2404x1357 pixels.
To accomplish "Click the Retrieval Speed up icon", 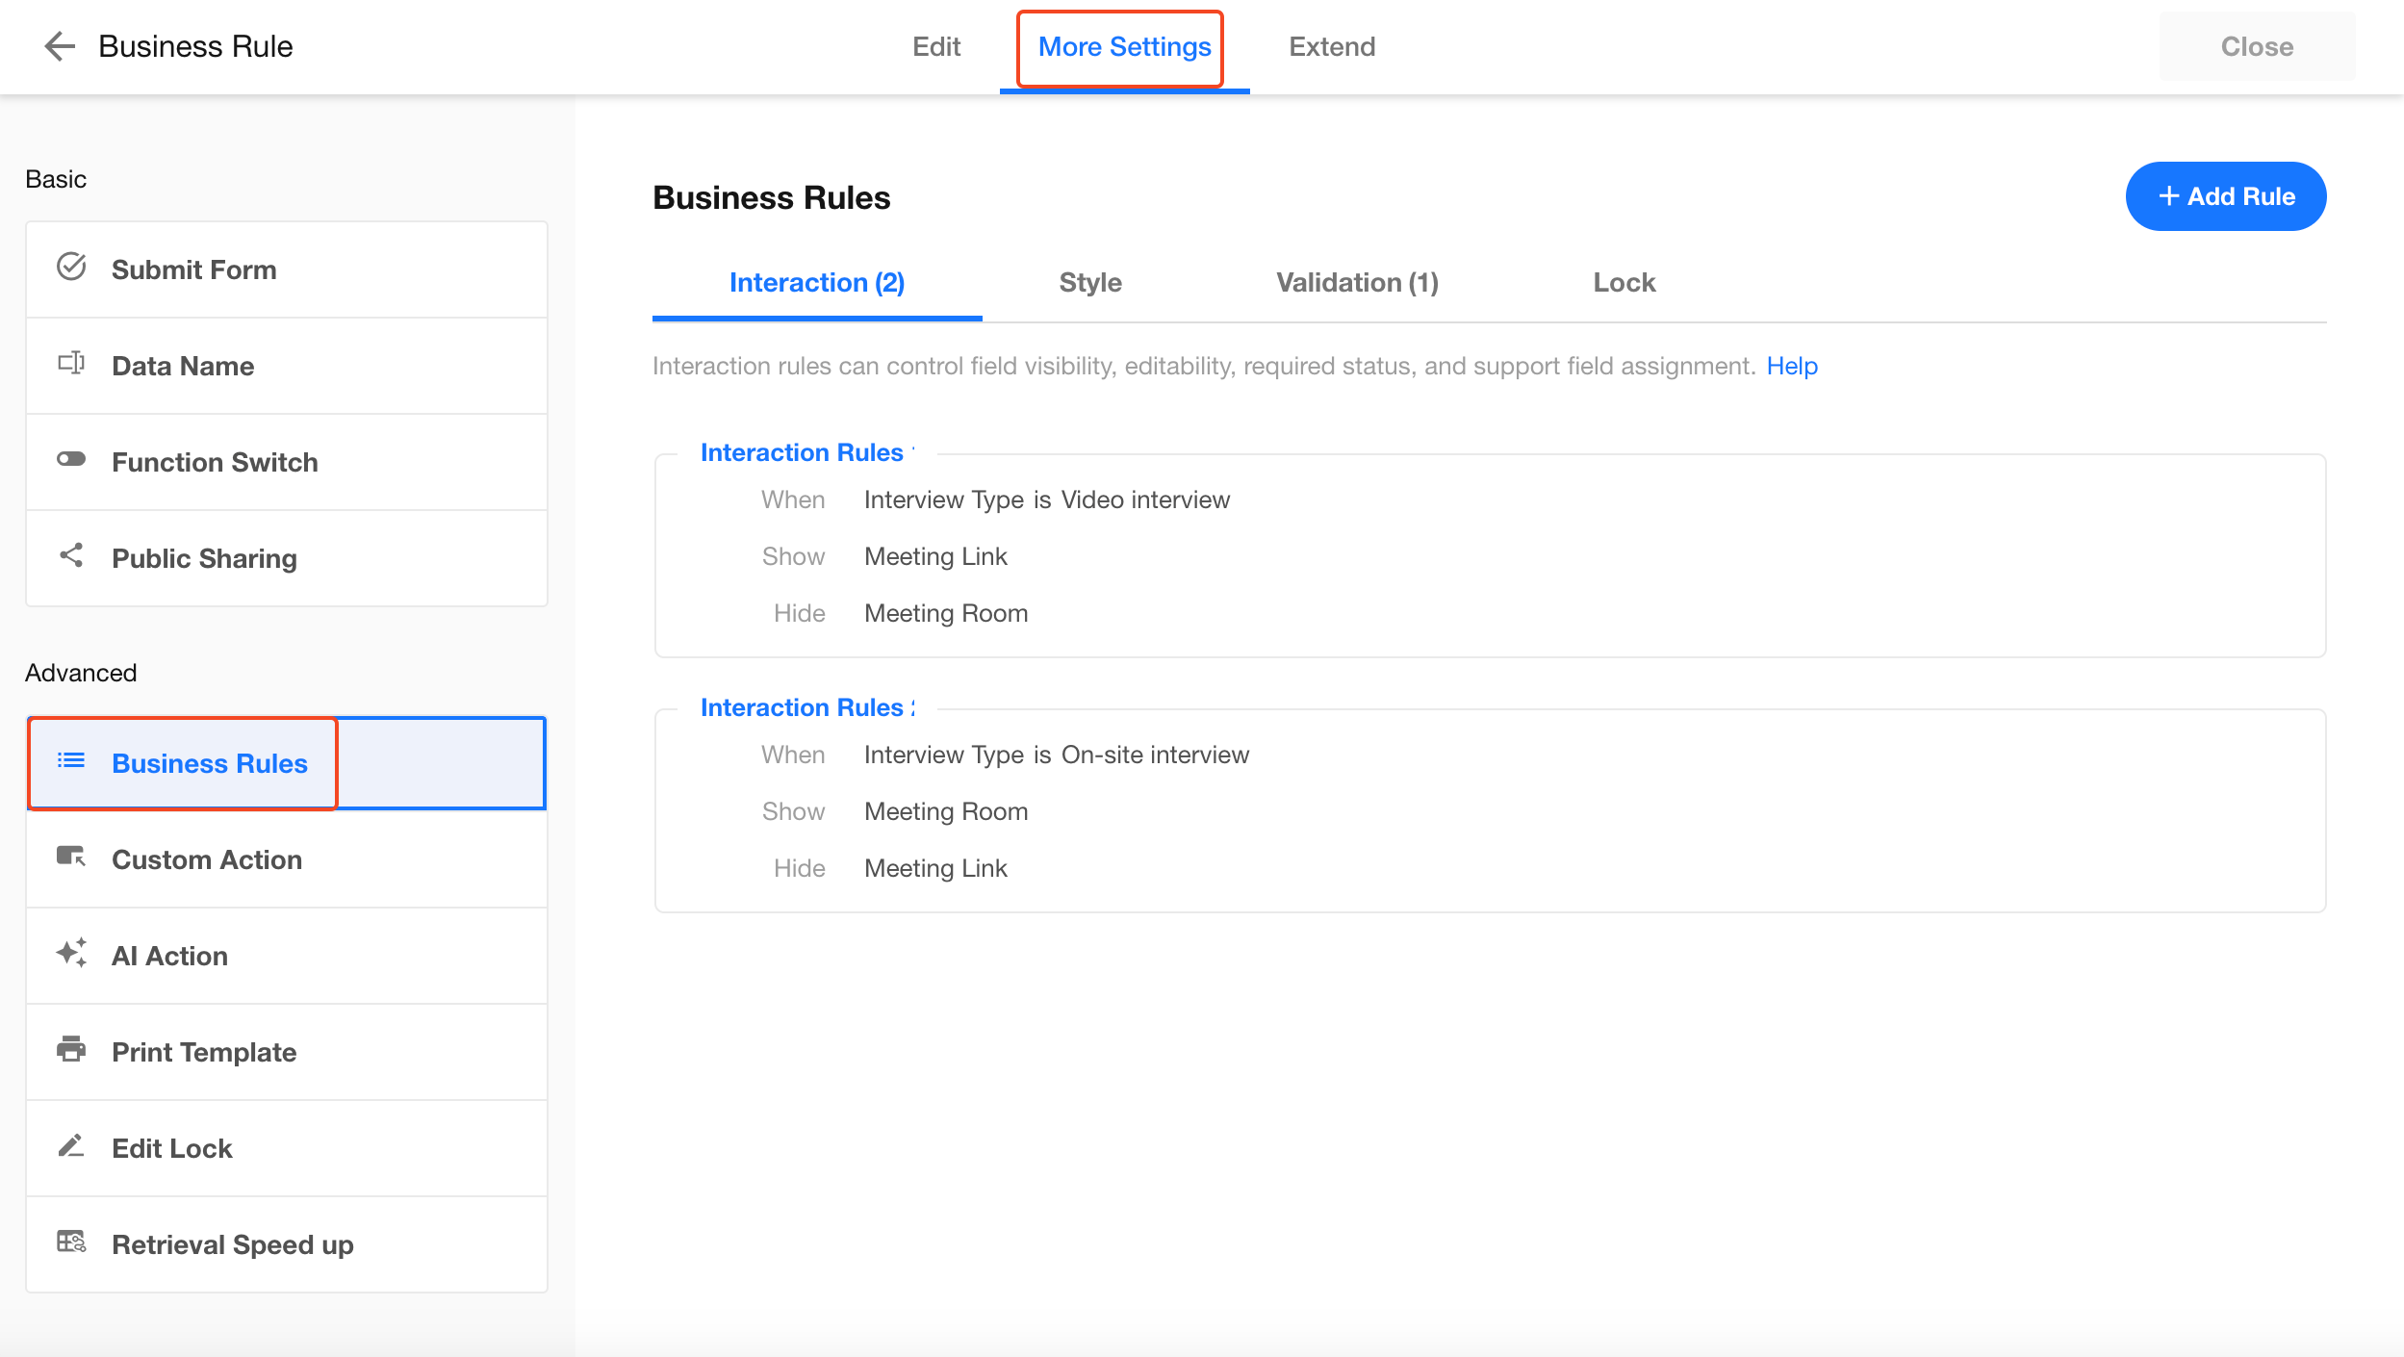I will click(x=71, y=1242).
